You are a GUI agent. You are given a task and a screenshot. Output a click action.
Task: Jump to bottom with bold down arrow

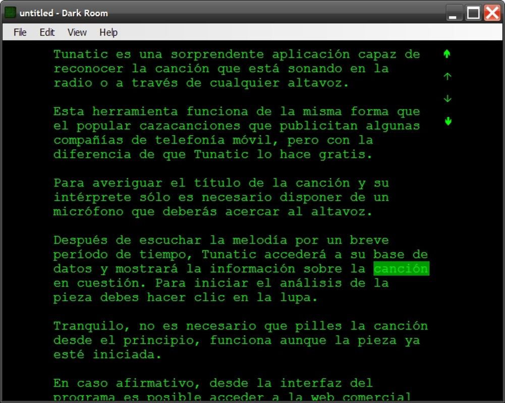(x=448, y=121)
